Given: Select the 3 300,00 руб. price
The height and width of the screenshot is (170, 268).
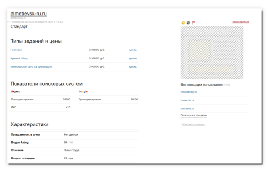Looking at the screenshot, I should coord(97,58).
